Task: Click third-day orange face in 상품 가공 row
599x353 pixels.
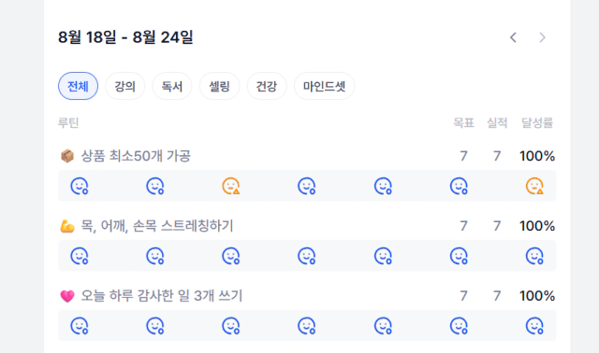Action: coord(231,186)
